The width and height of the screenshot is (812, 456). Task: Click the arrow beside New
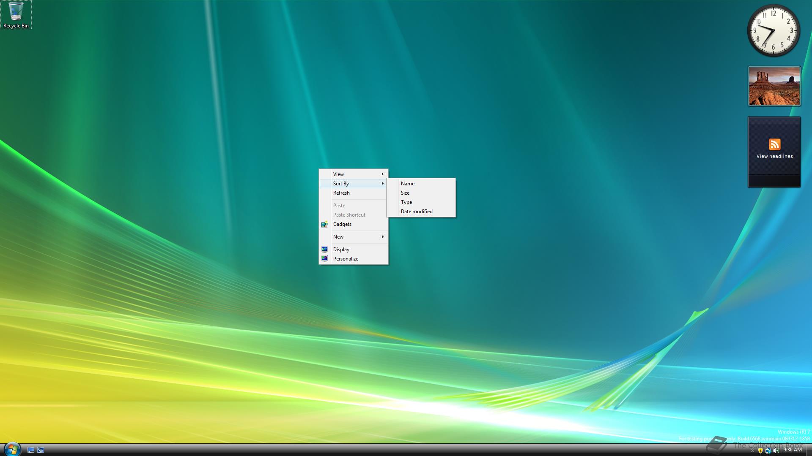[382, 237]
